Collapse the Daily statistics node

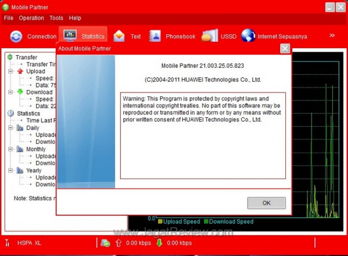pyautogui.click(x=10, y=128)
